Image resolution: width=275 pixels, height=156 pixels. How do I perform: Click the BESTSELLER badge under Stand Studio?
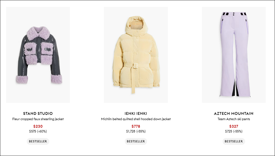[x=38, y=141]
